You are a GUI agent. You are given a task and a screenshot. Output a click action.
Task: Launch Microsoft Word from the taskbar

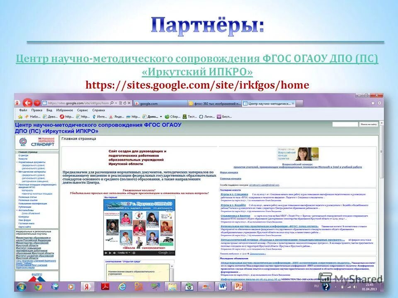[222, 287]
